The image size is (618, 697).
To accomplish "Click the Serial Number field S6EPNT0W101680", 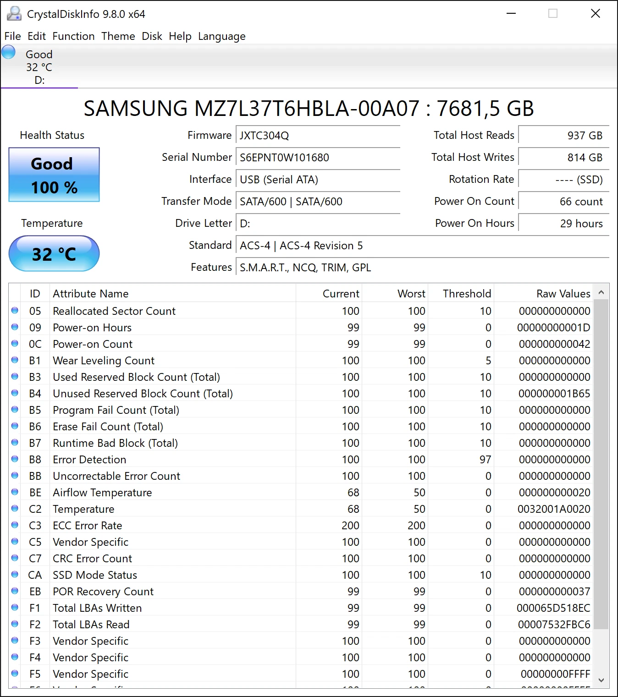I will click(x=318, y=157).
